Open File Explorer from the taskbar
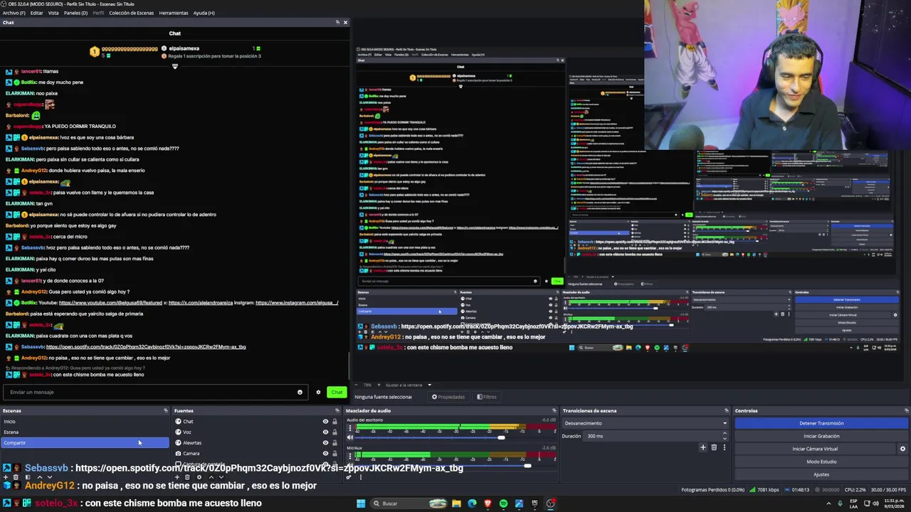911x512 pixels. [456, 503]
